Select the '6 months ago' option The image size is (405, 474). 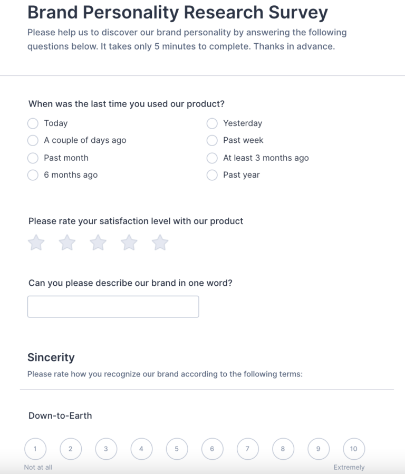point(33,175)
